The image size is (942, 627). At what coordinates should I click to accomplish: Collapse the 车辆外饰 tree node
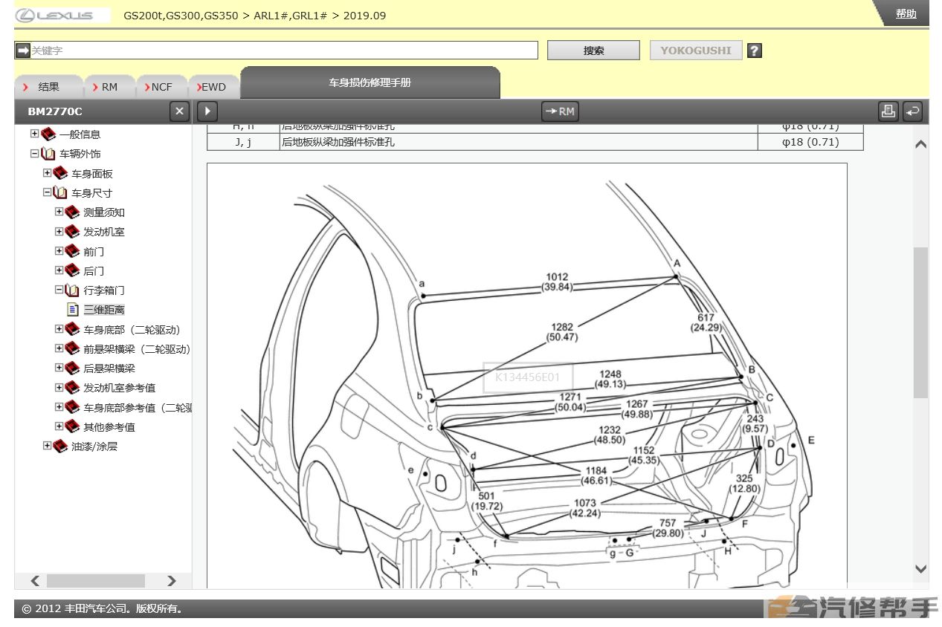point(34,154)
